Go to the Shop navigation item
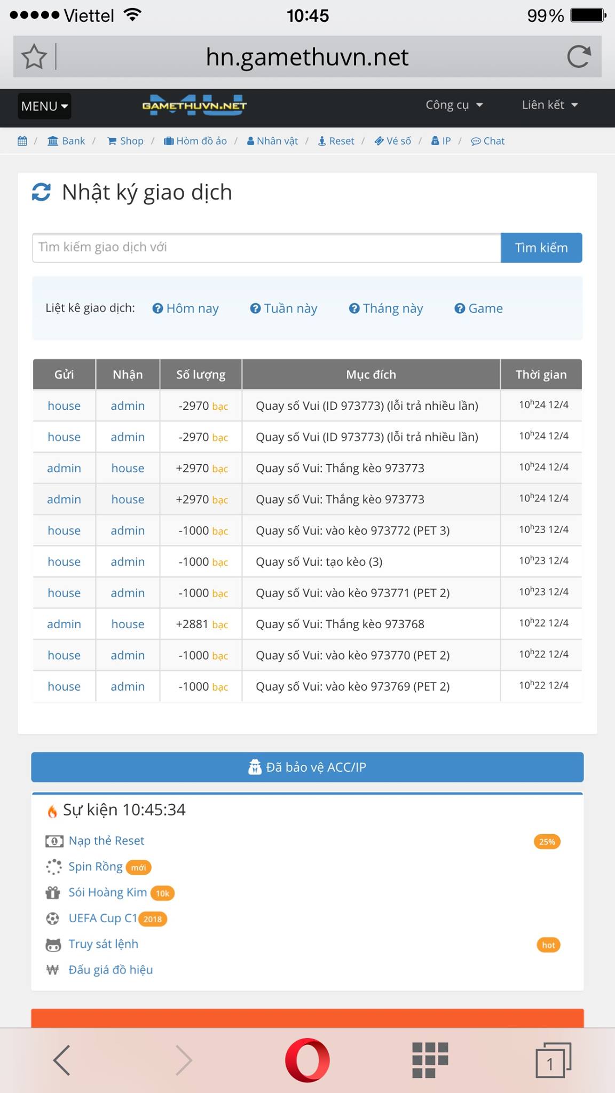This screenshot has height=1093, width=615. (126, 141)
